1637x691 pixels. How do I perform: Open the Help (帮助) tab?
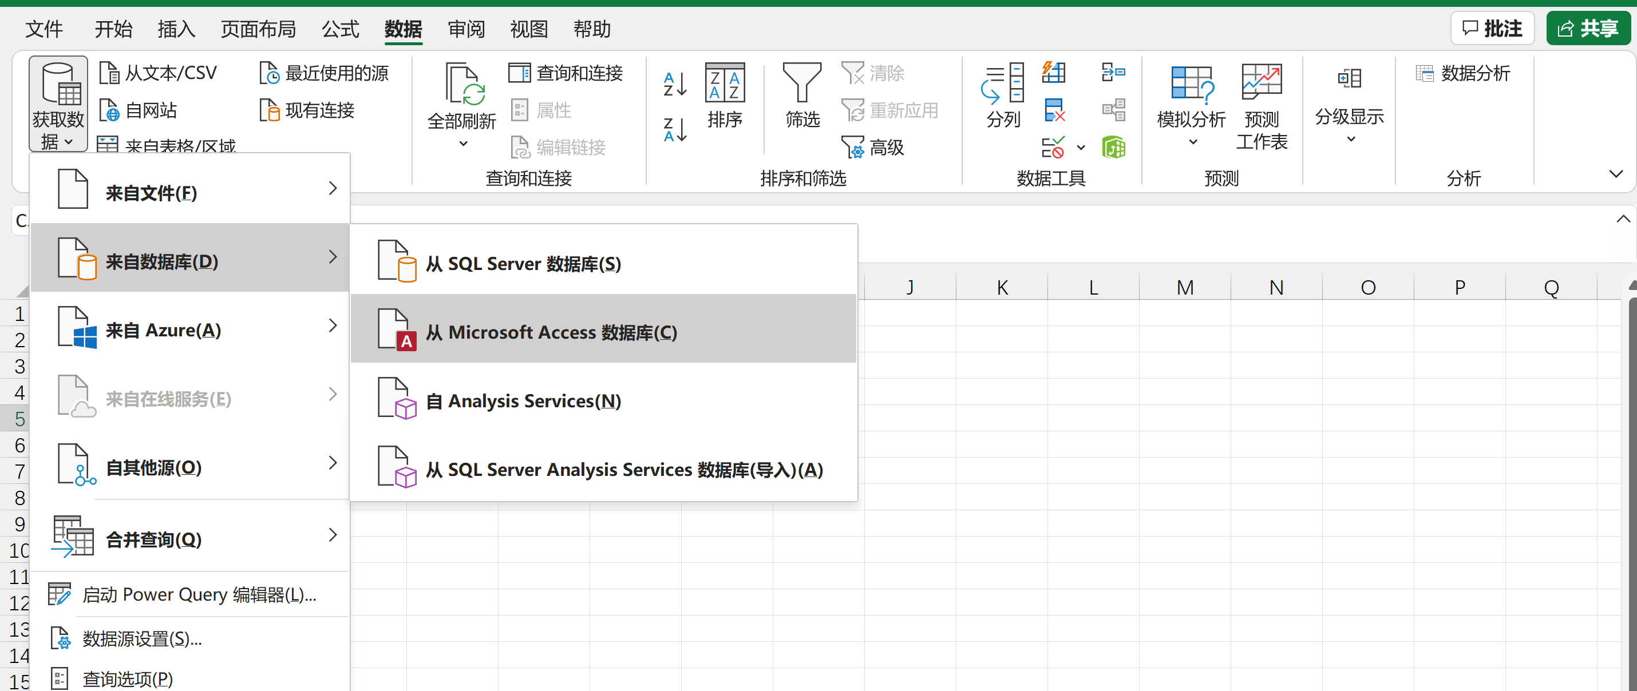tap(592, 29)
